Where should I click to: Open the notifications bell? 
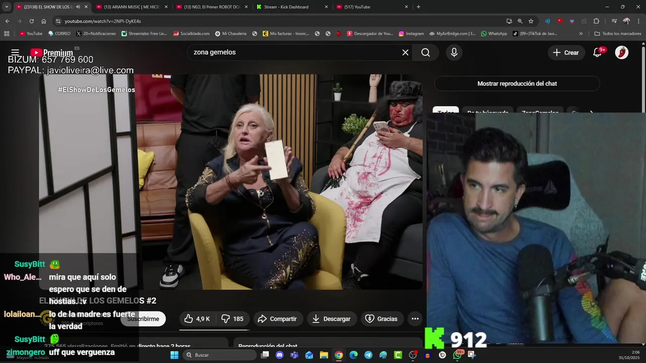(x=597, y=52)
